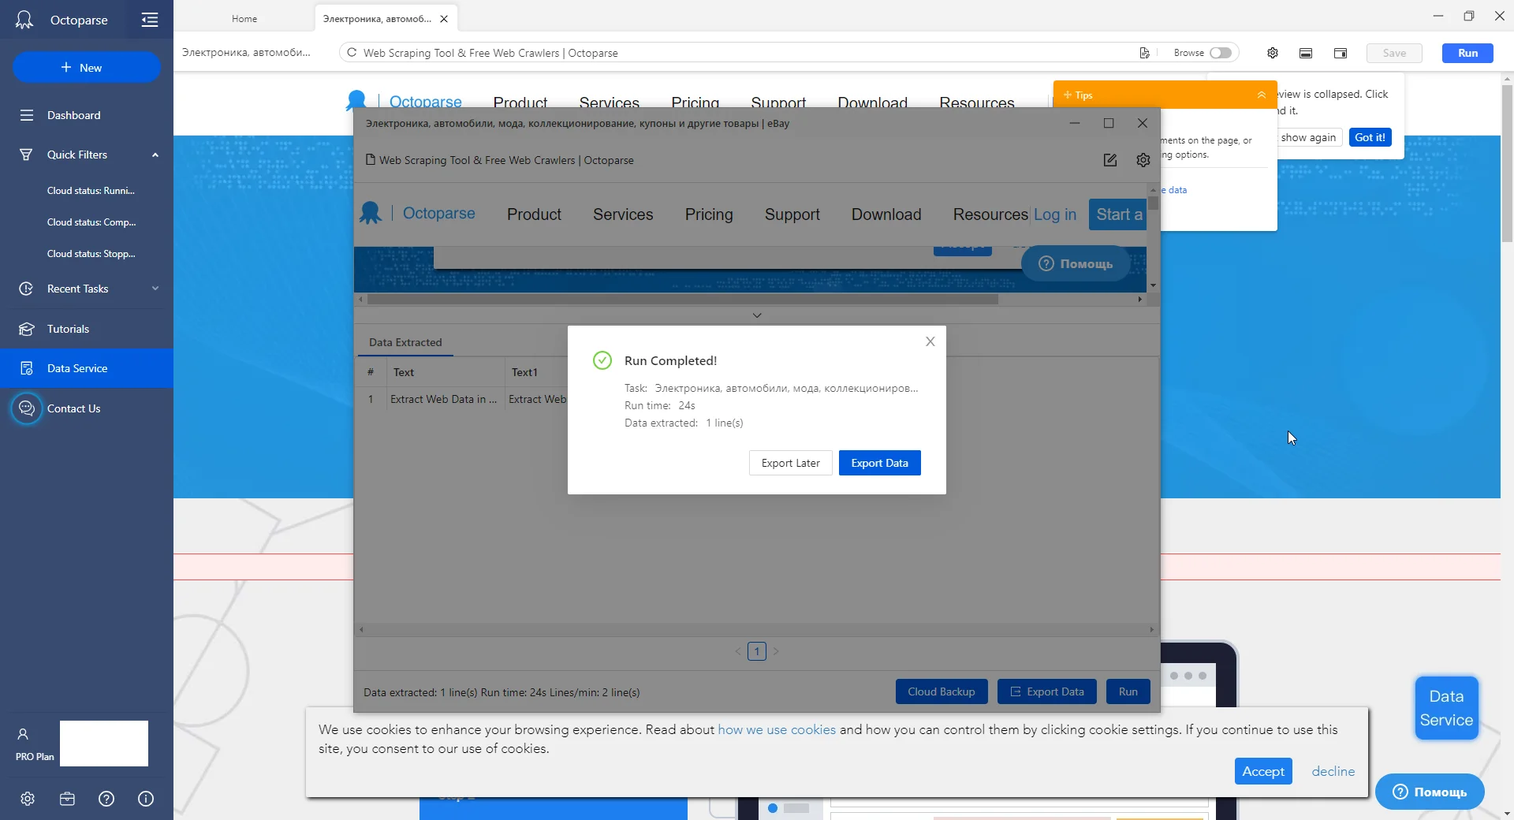The width and height of the screenshot is (1514, 820).
Task: Click the Run button in the run window footer
Action: [1128, 691]
